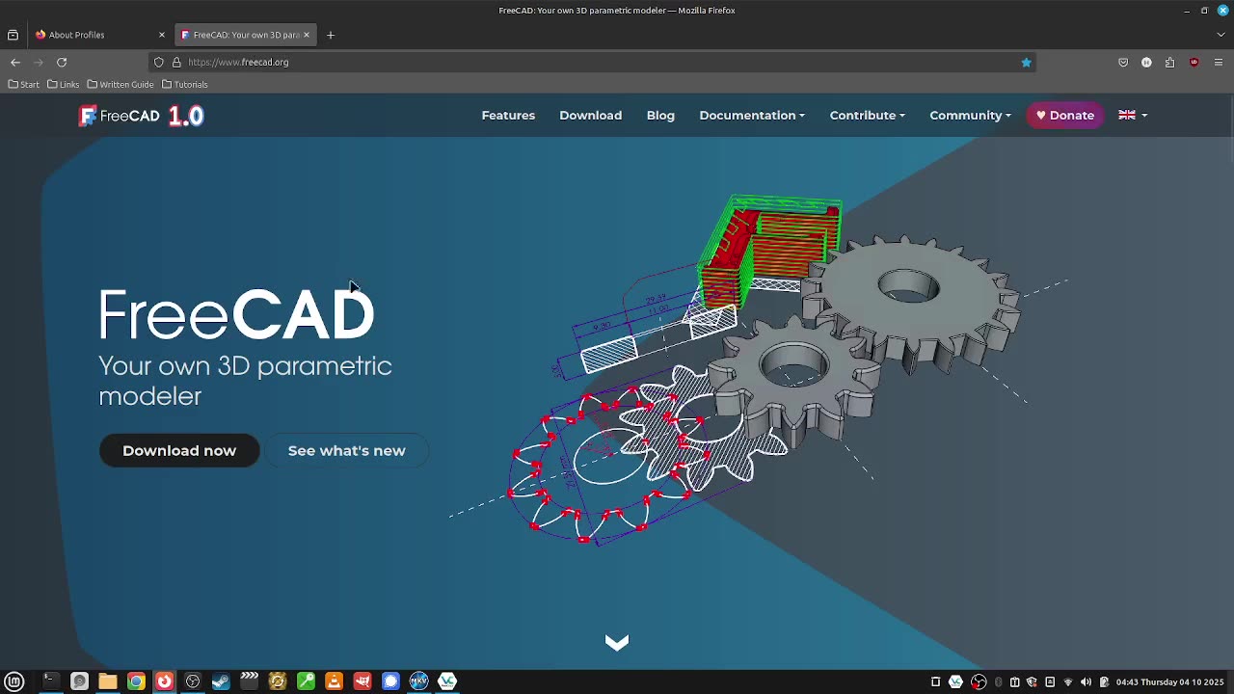This screenshot has width=1234, height=694.
Task: Expand the Contribute dropdown menu
Action: (x=867, y=115)
